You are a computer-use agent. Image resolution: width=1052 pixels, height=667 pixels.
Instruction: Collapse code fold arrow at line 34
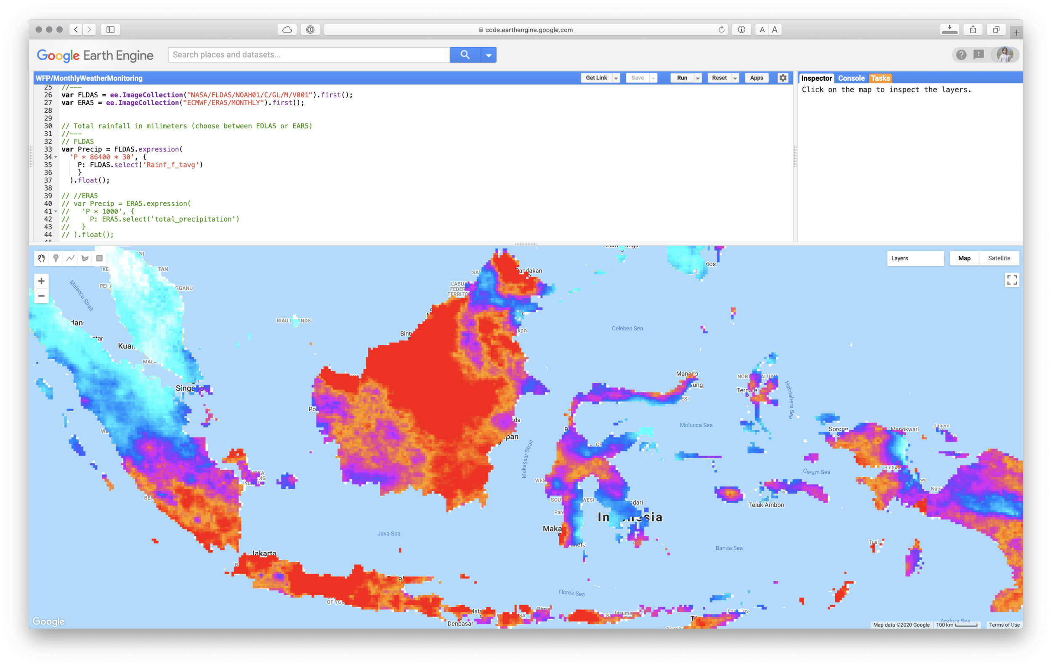tap(56, 157)
